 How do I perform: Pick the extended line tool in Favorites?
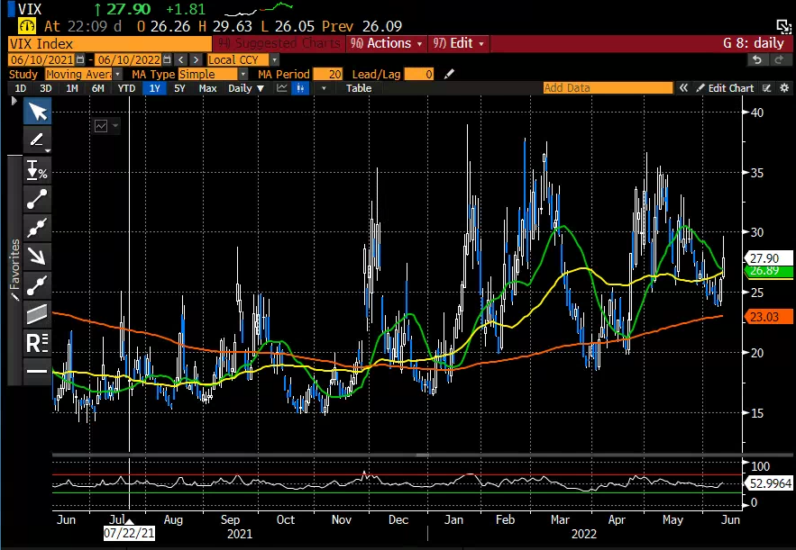click(x=37, y=228)
